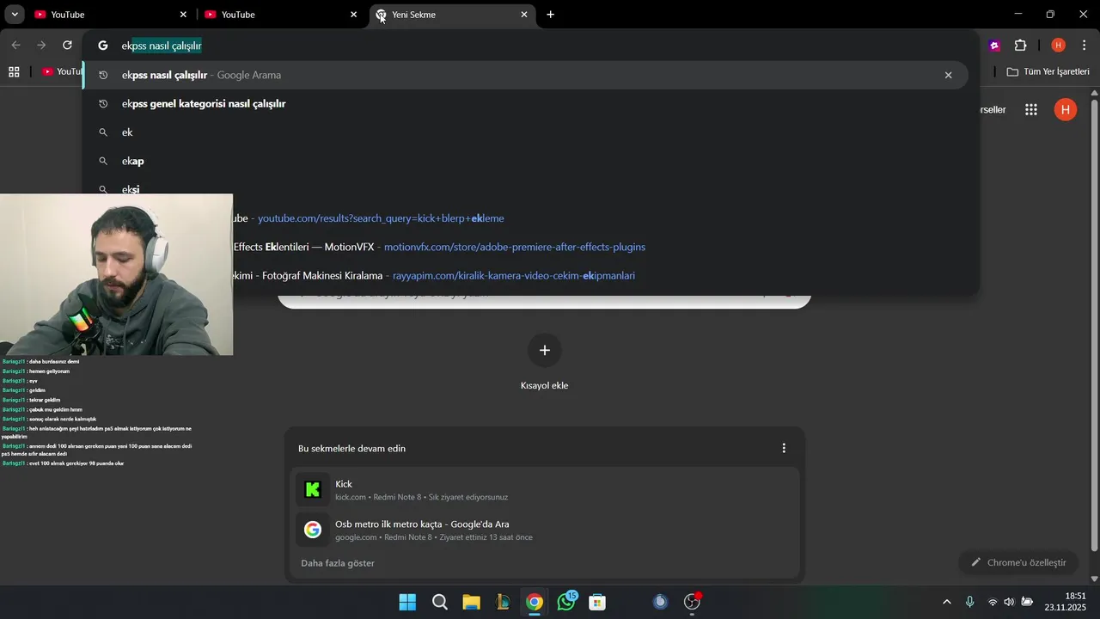Open the MotionVFX plugins store suggestion
Screen dimensions: 1100x619
point(514,247)
